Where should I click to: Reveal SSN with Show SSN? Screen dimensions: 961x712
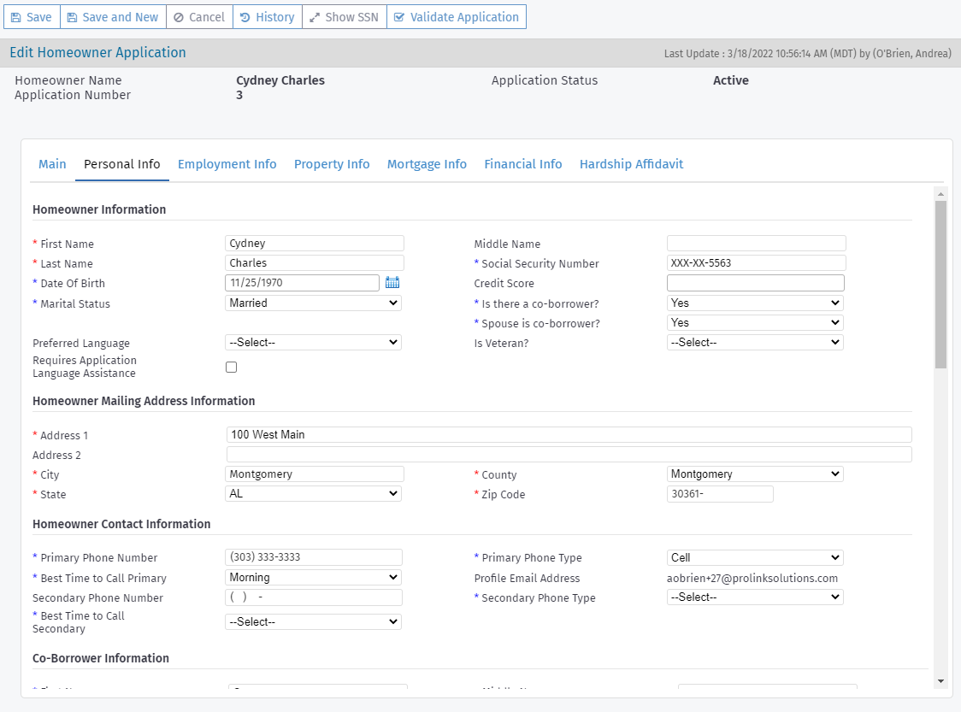tap(344, 17)
